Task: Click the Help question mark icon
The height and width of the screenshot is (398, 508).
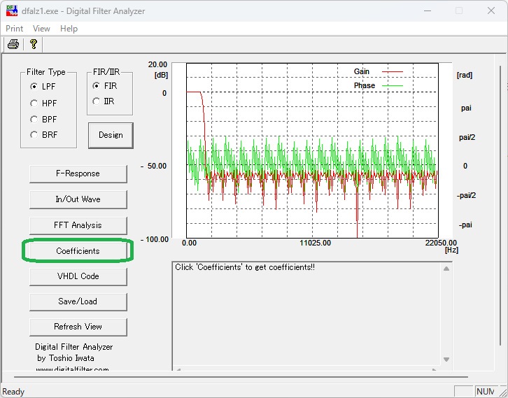Action: coord(33,45)
